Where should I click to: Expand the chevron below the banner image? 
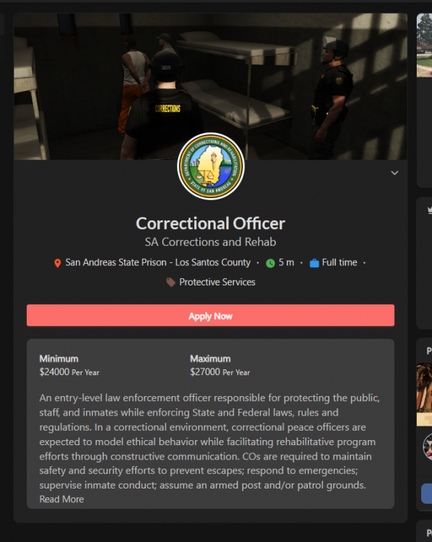(x=394, y=173)
